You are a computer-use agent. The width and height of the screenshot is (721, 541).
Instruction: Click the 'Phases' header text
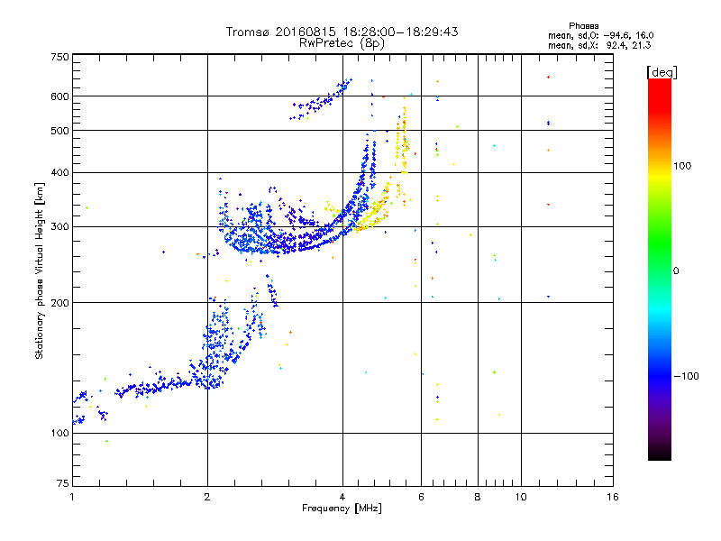click(583, 26)
